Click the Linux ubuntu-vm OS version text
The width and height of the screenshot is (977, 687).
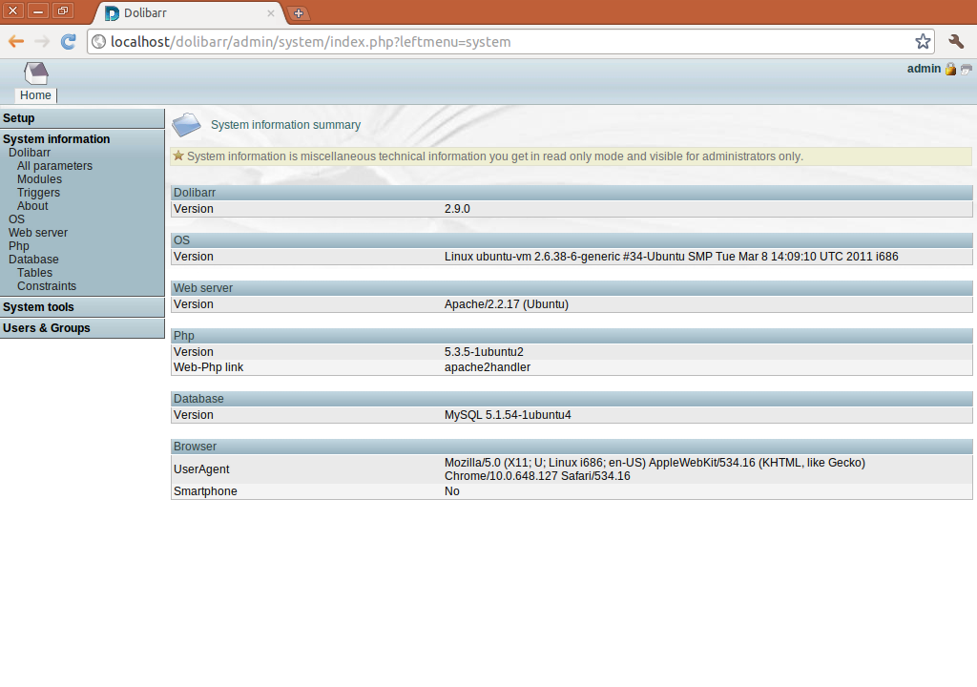pos(671,257)
